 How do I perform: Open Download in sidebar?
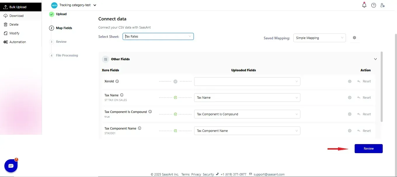(21, 16)
